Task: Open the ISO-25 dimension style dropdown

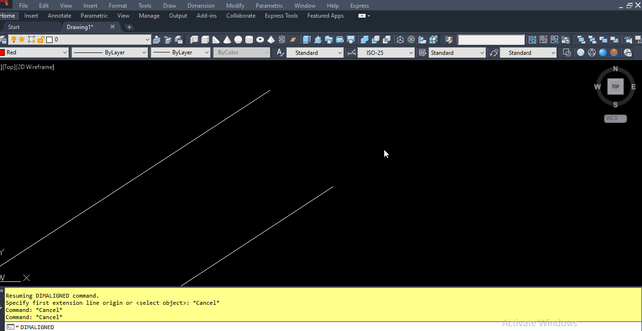Action: 386,52
